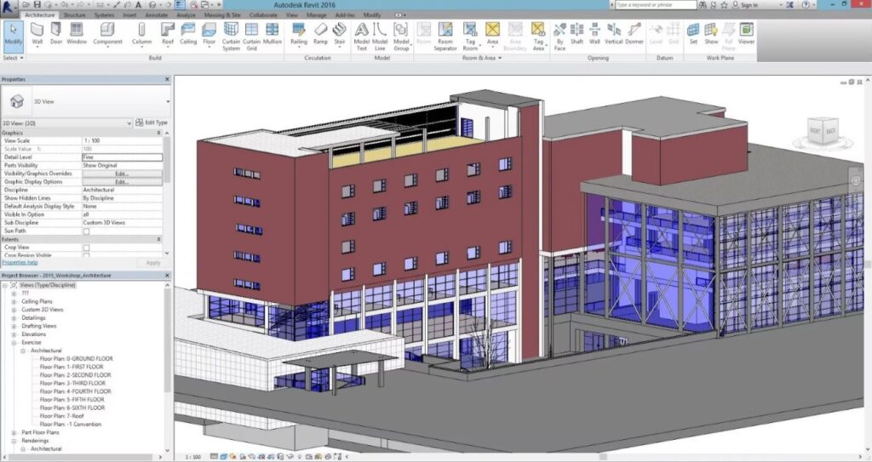Select the Stair tool

(x=339, y=35)
